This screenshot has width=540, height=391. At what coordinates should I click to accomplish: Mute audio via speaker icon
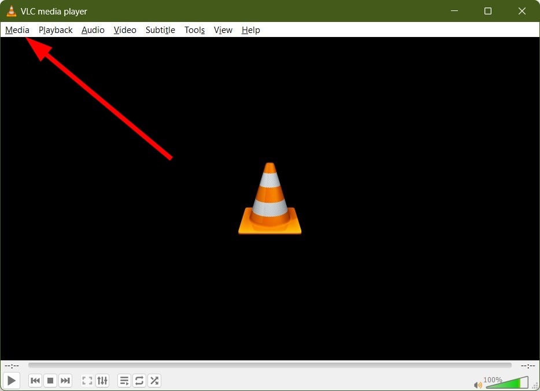478,385
